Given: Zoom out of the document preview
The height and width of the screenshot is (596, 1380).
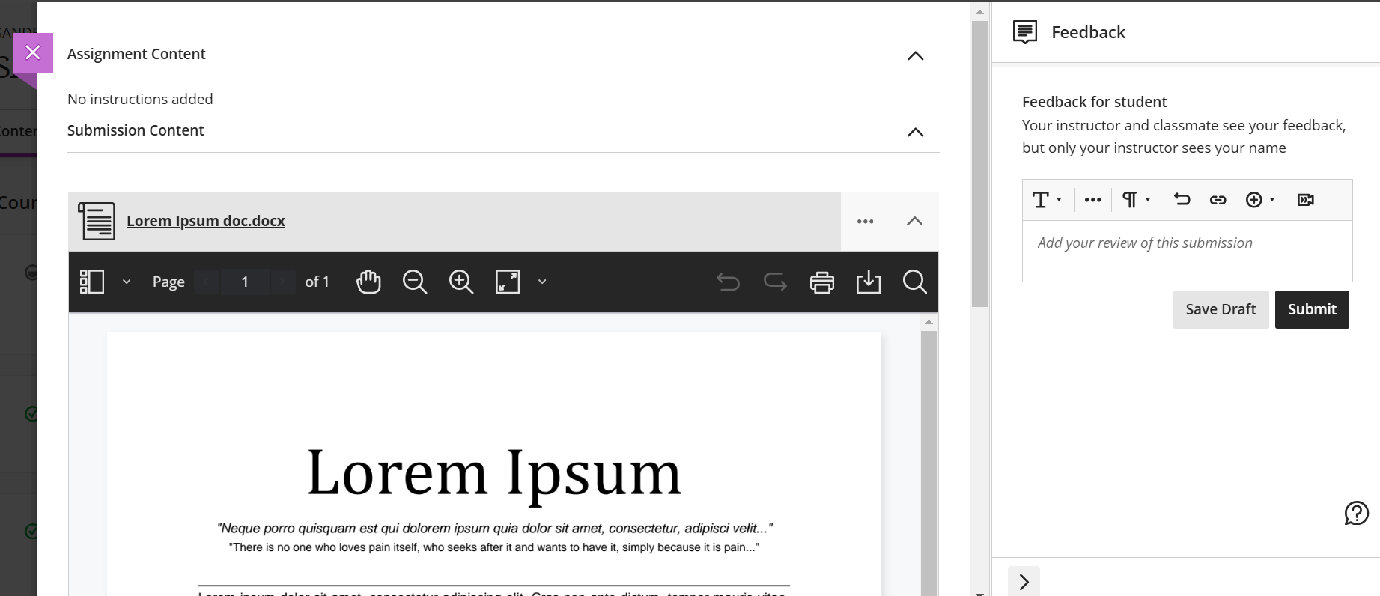Looking at the screenshot, I should tap(414, 282).
